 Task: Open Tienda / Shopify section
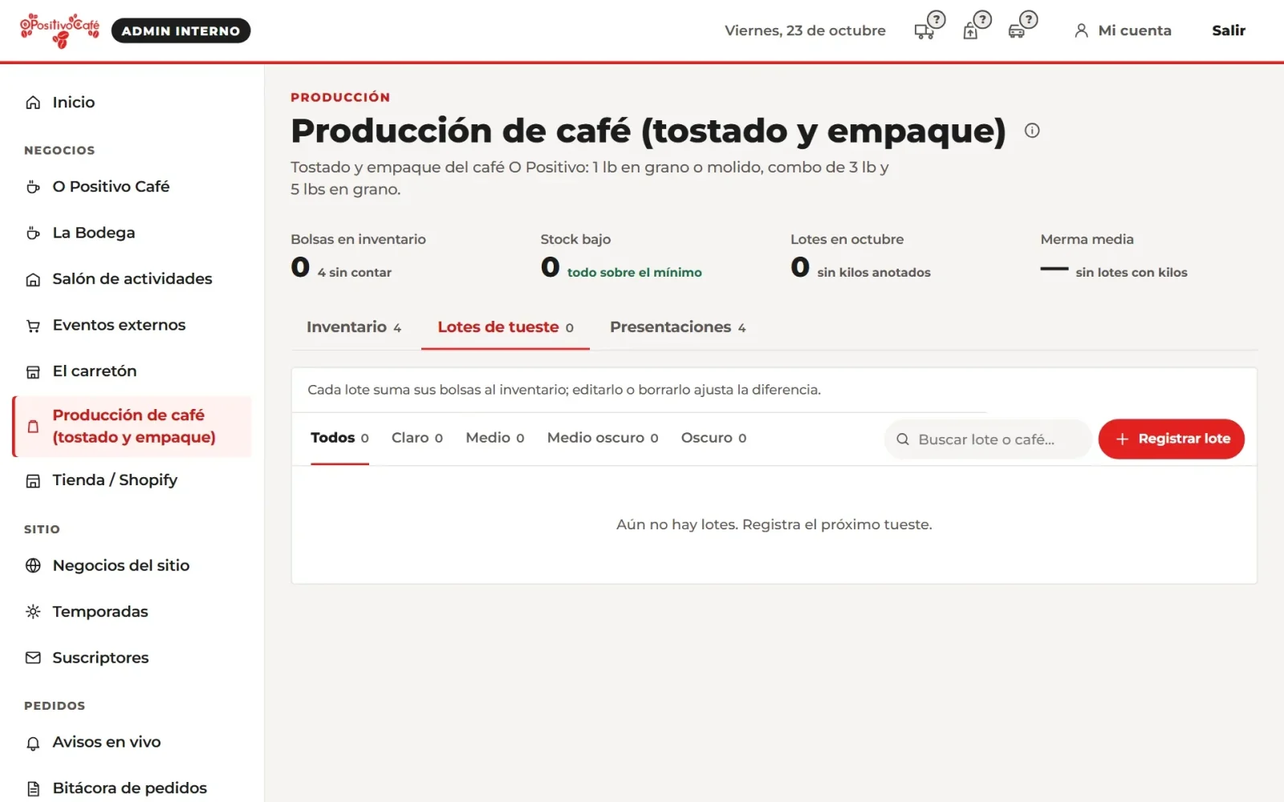pos(132,480)
